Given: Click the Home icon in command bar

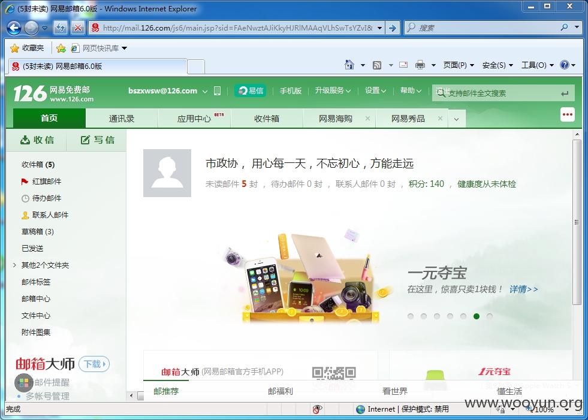Looking at the screenshot, I should (x=349, y=65).
